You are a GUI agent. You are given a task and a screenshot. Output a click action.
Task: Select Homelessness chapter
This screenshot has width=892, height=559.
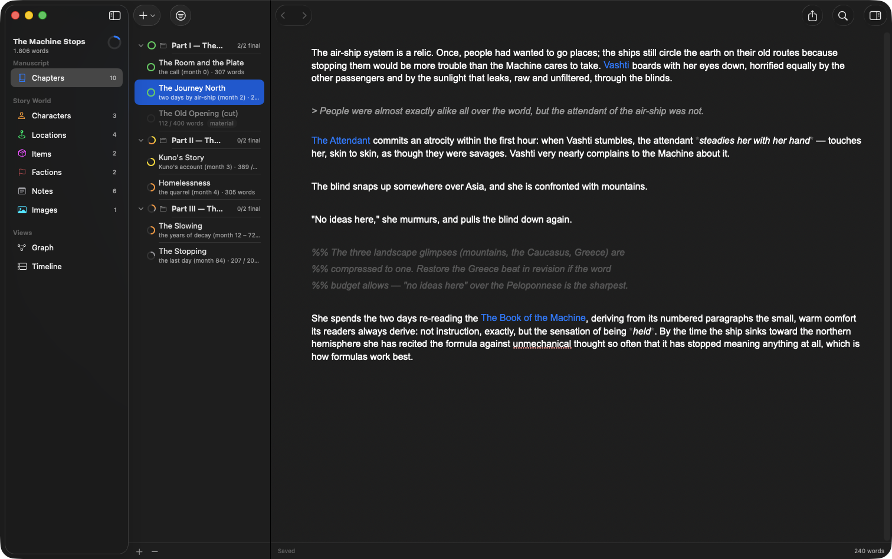(x=199, y=187)
